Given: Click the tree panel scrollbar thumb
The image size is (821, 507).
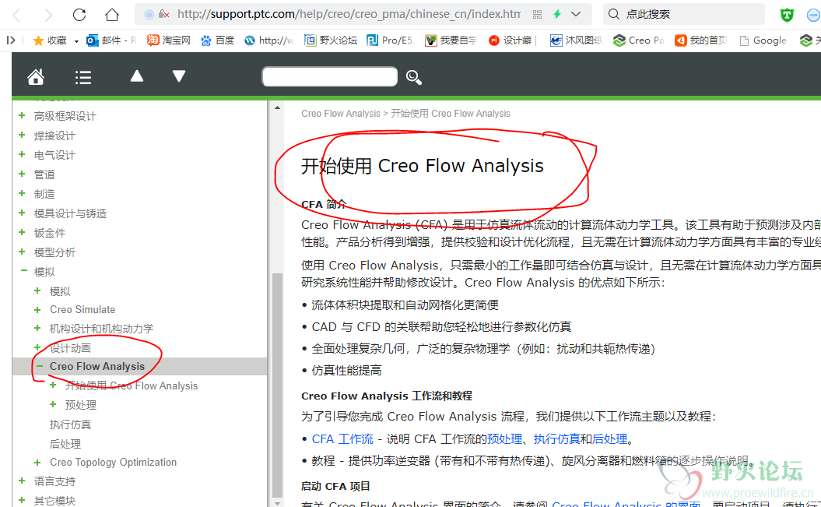Looking at the screenshot, I should [x=277, y=385].
